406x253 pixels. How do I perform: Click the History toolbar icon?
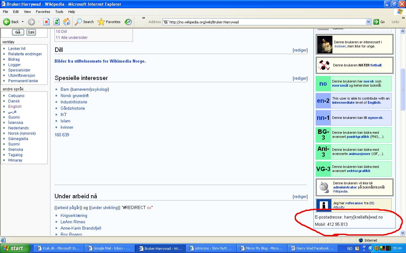pos(128,22)
